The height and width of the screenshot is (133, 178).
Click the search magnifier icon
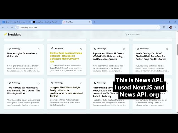pos(126,34)
